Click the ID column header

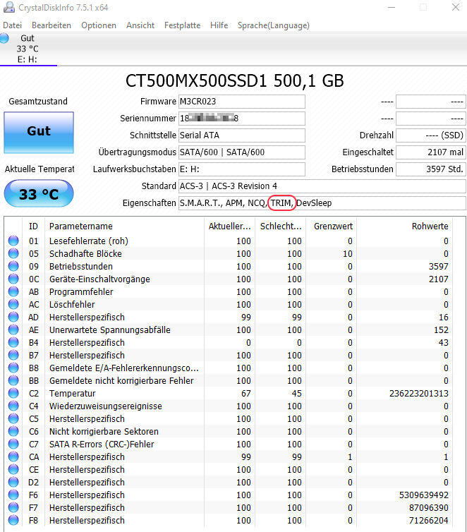(x=33, y=226)
